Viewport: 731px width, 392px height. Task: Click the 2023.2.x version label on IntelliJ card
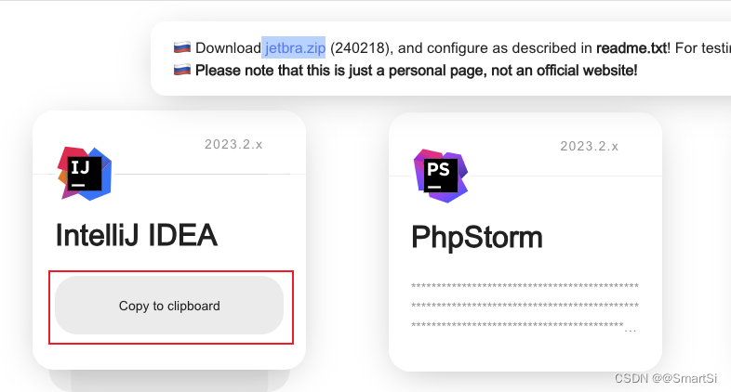point(233,144)
